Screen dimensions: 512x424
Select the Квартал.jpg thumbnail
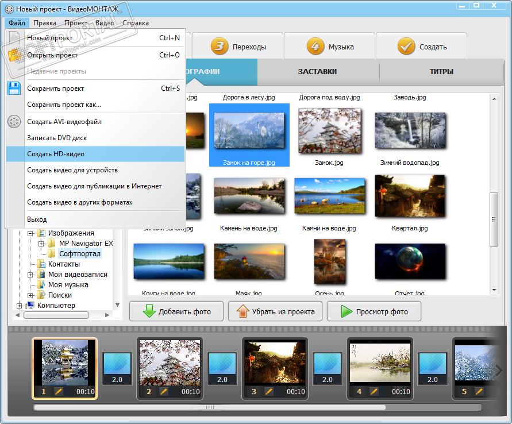point(410,196)
